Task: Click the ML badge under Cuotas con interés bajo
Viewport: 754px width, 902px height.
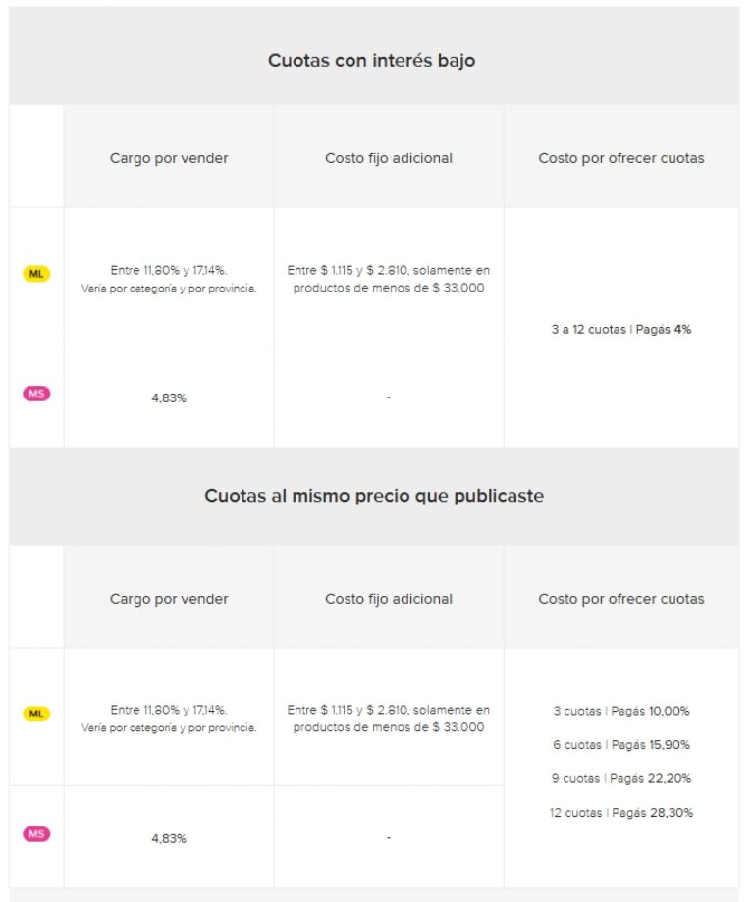Action: 36,275
